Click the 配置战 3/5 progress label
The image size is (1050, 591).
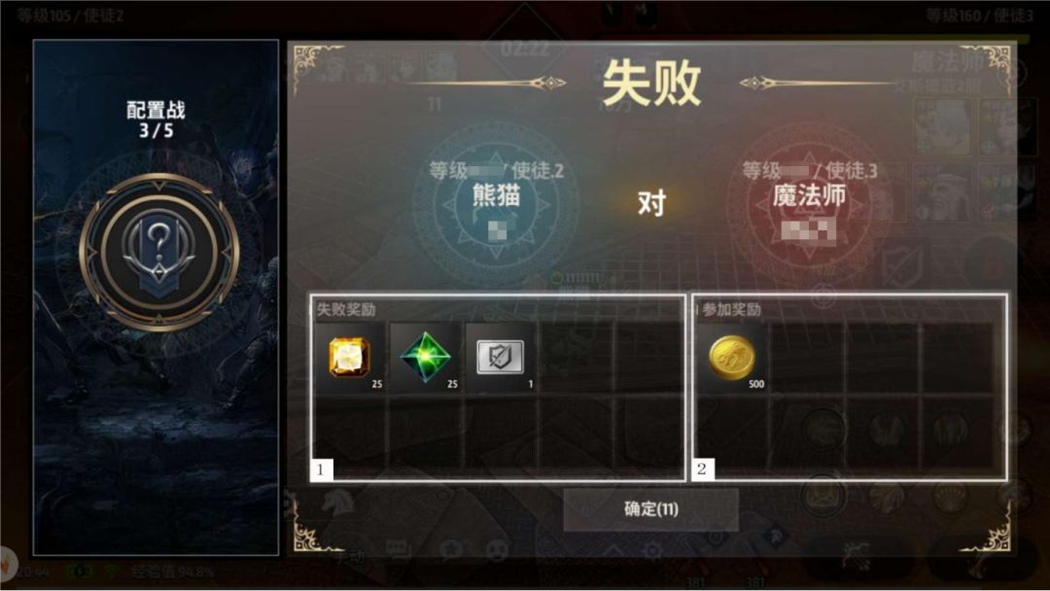point(156,120)
